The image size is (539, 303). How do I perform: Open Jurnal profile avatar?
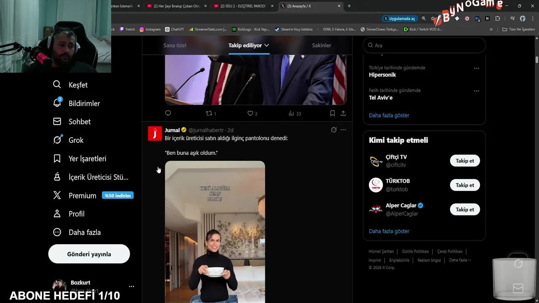155,133
